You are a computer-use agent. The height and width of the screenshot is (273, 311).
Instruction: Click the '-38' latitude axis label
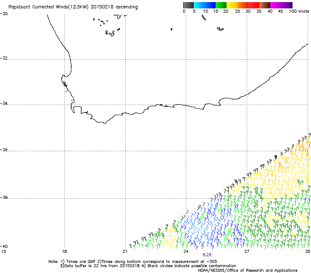click(x=4, y=197)
